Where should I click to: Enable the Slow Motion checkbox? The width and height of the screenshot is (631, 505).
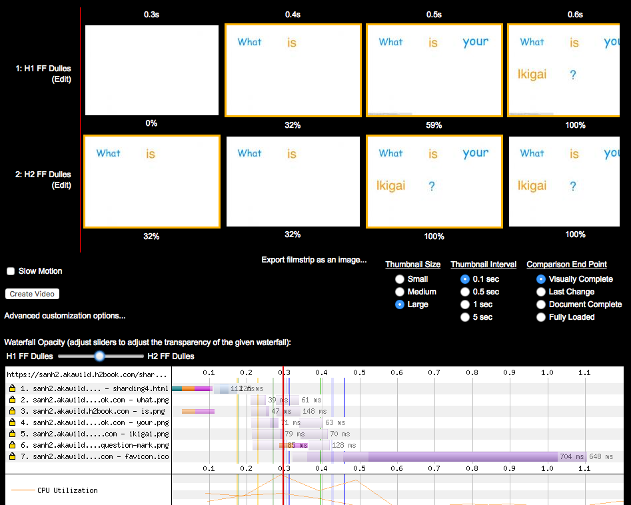[x=11, y=271]
